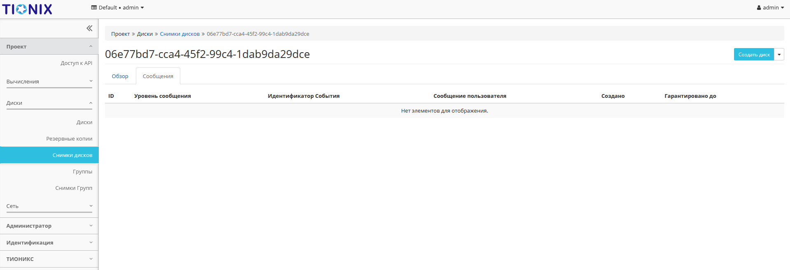Click the Создать диск button

coord(753,54)
